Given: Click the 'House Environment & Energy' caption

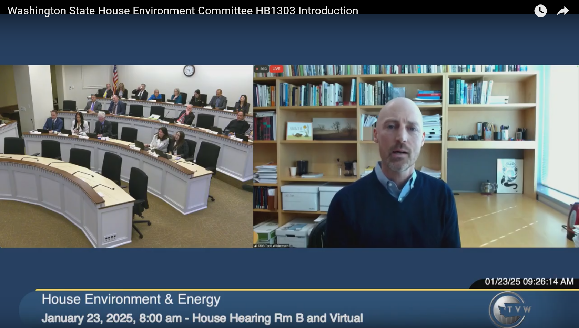Looking at the screenshot, I should click(x=131, y=299).
